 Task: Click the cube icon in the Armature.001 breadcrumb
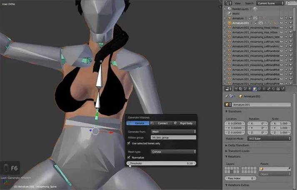pyautogui.click(x=241, y=96)
